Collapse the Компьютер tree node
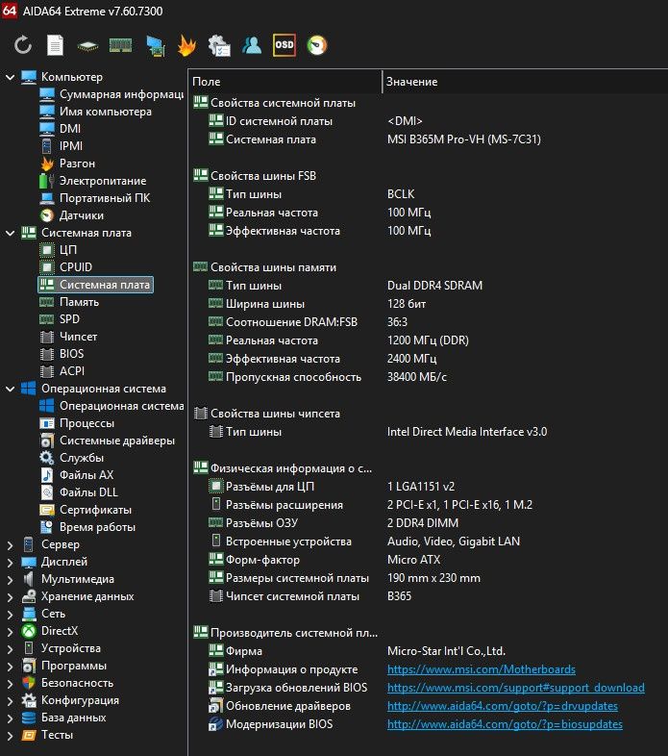Viewport: 668px width, 756px height. (x=11, y=77)
